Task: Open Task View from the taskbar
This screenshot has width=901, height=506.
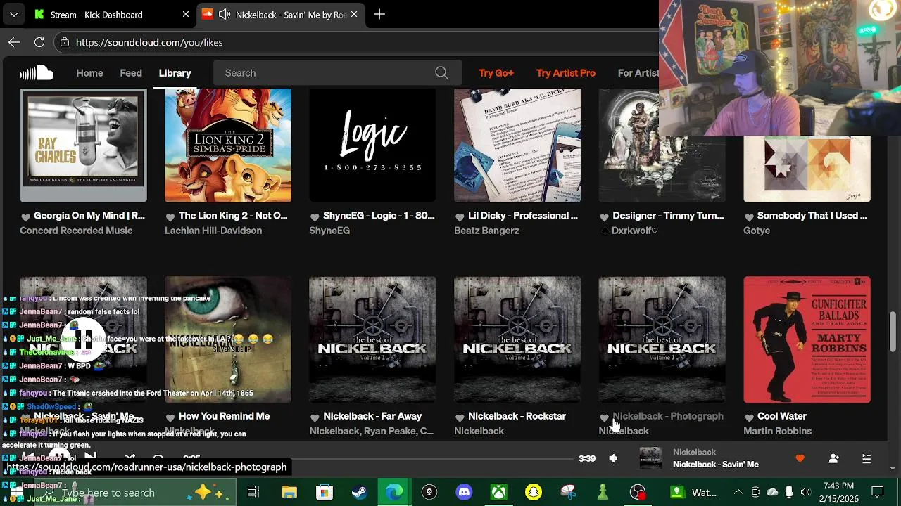Action: point(253,492)
